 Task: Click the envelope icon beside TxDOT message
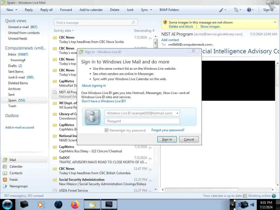coord(55,158)
